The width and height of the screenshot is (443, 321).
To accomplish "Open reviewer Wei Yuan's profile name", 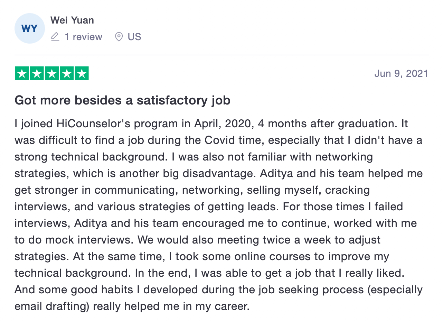I will pyautogui.click(x=72, y=20).
